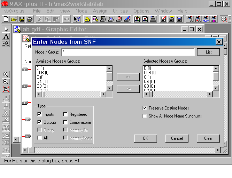Enable the Combinatorial type checkbox
The height and width of the screenshot is (178, 232).
coord(65,122)
